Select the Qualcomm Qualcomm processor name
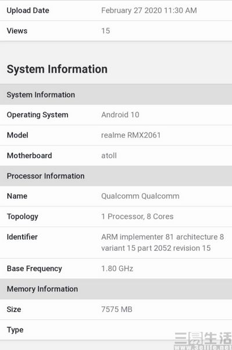 click(140, 196)
